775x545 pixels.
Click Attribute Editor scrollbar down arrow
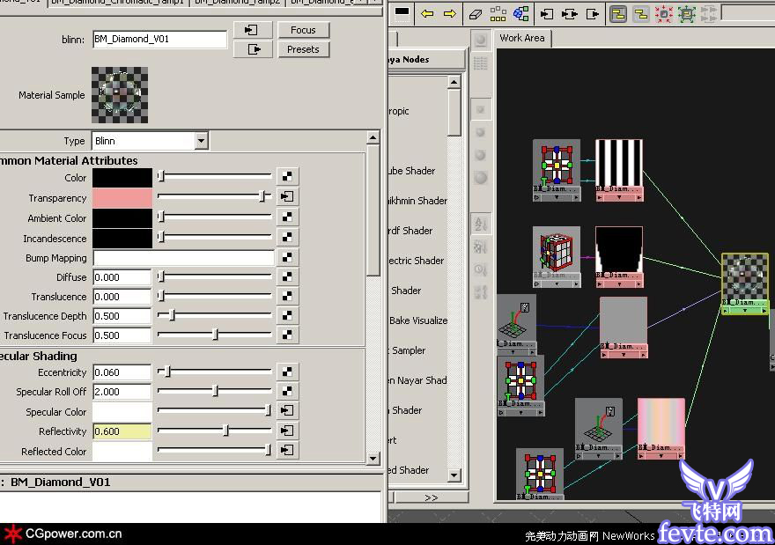pyautogui.click(x=373, y=459)
